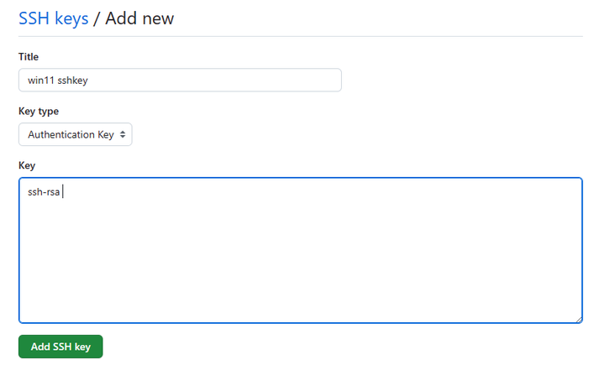Expand the Key type dropdown
This screenshot has width=605, height=370.
(75, 134)
